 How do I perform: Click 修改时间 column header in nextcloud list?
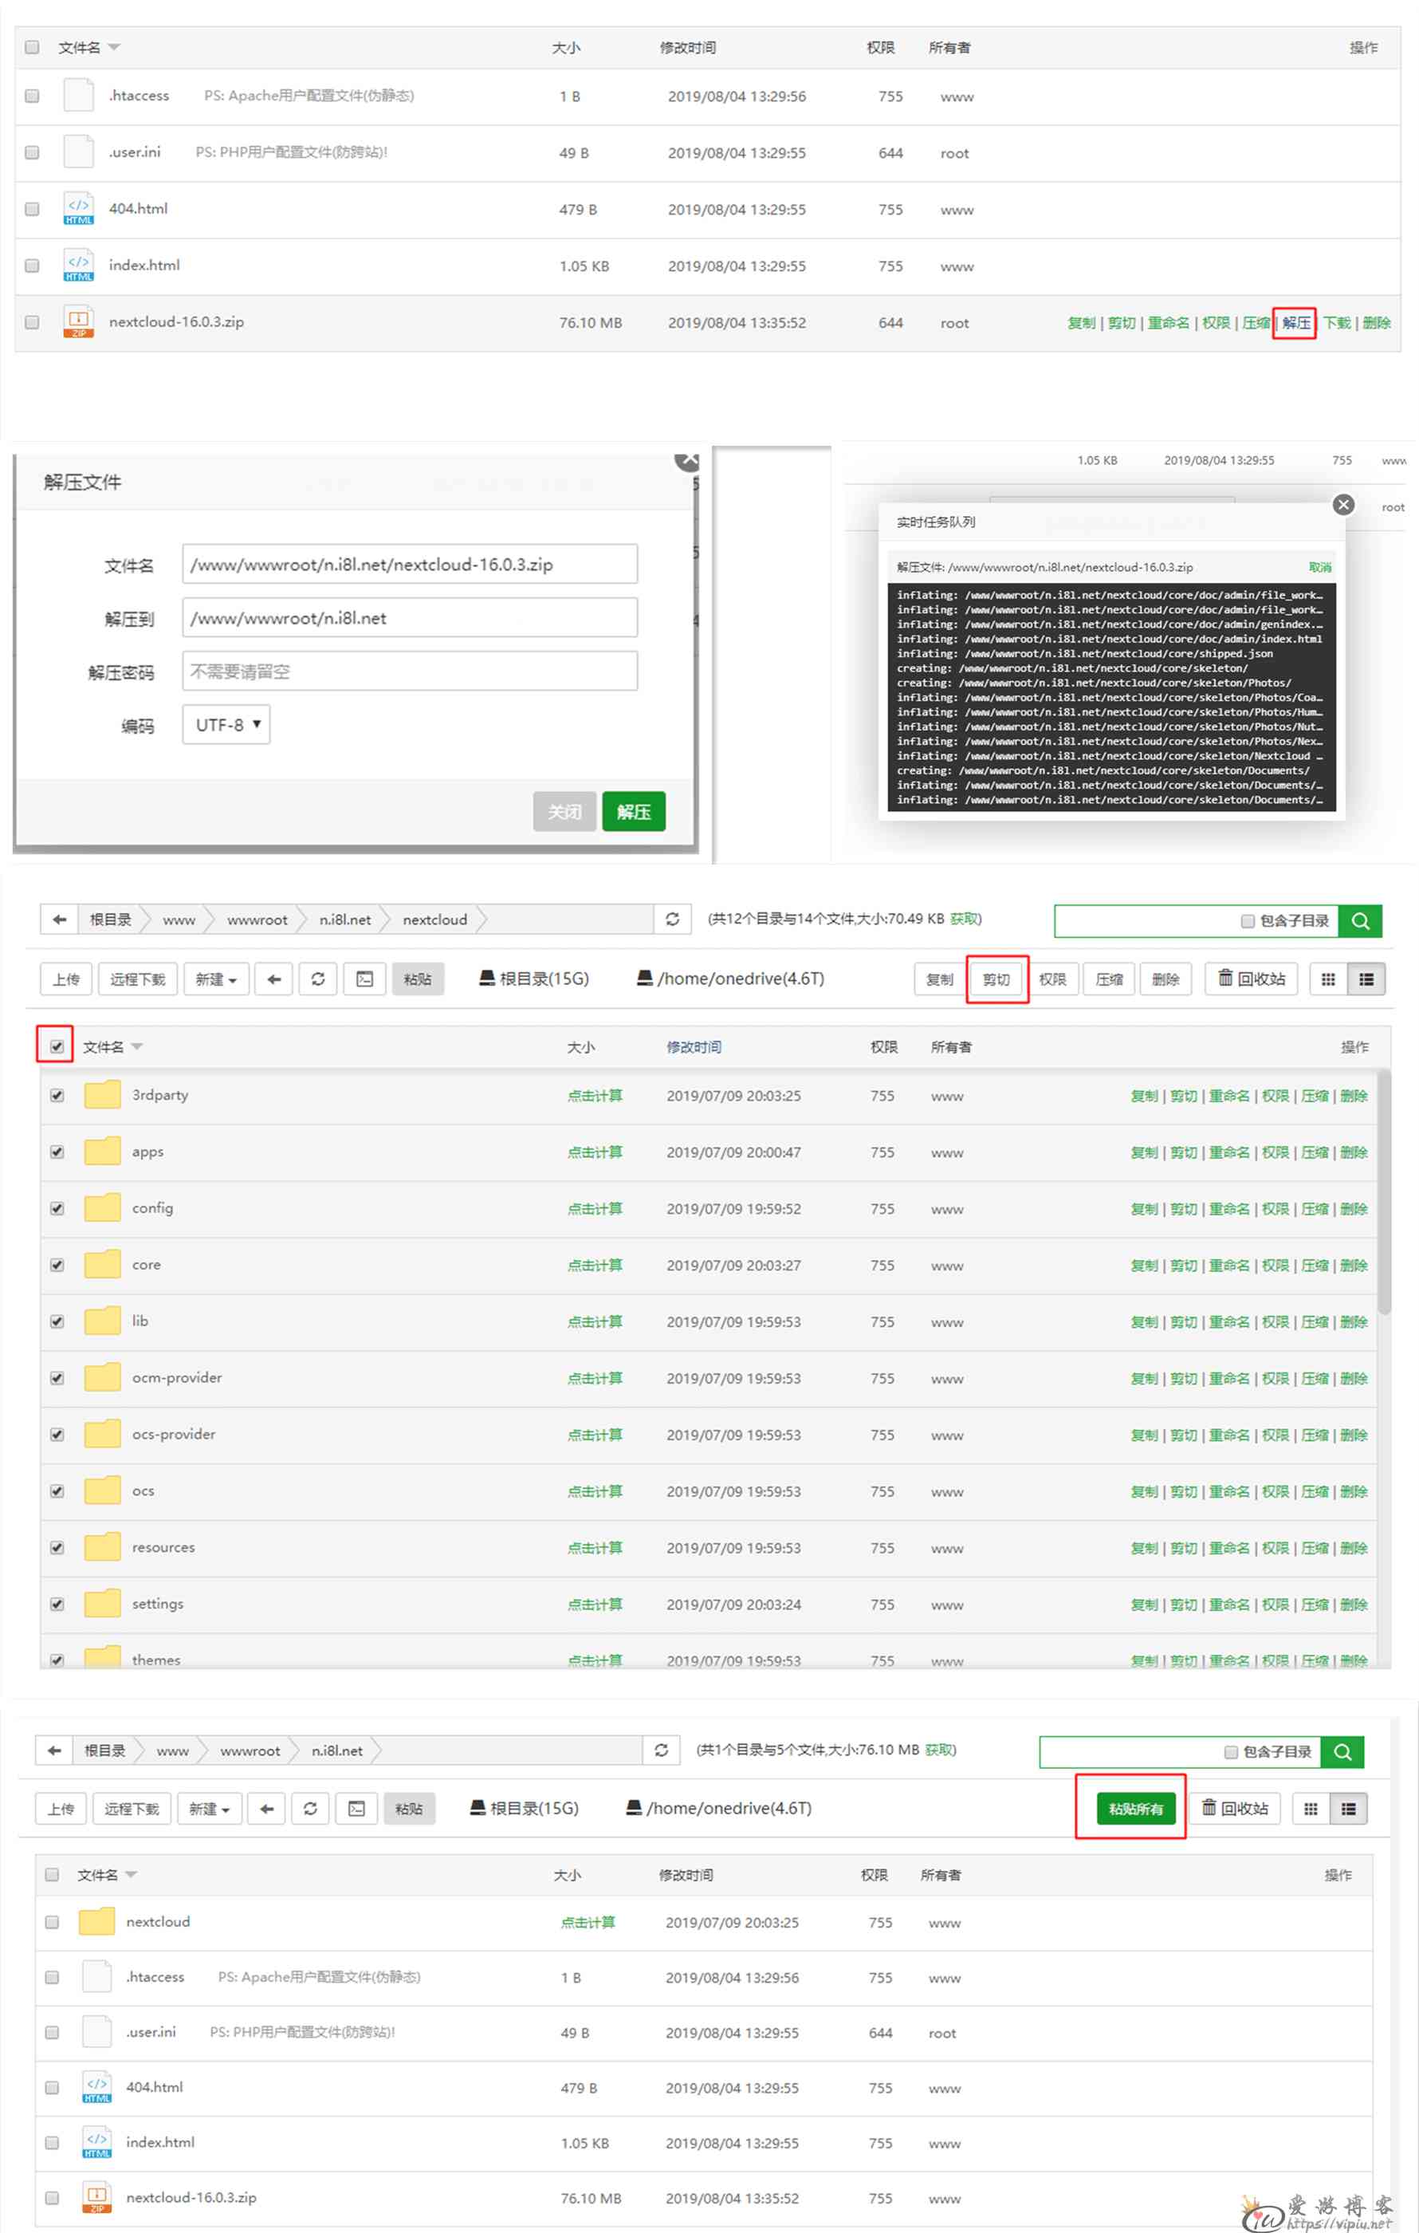pos(694,1047)
